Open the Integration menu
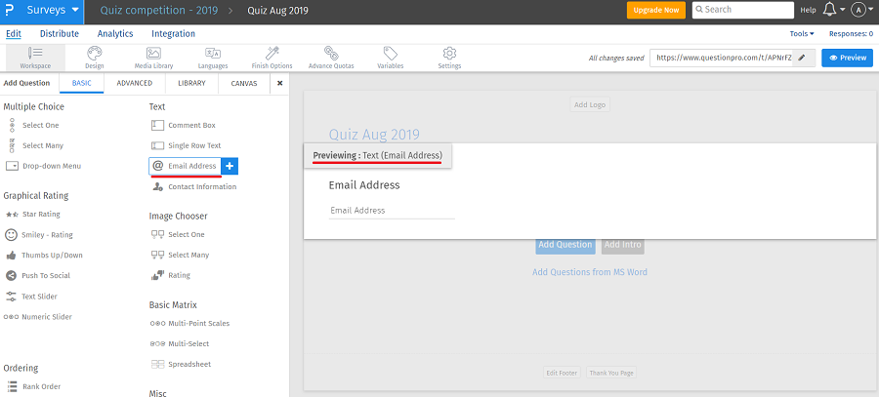Screen dimensions: 879x397 [x=173, y=33]
